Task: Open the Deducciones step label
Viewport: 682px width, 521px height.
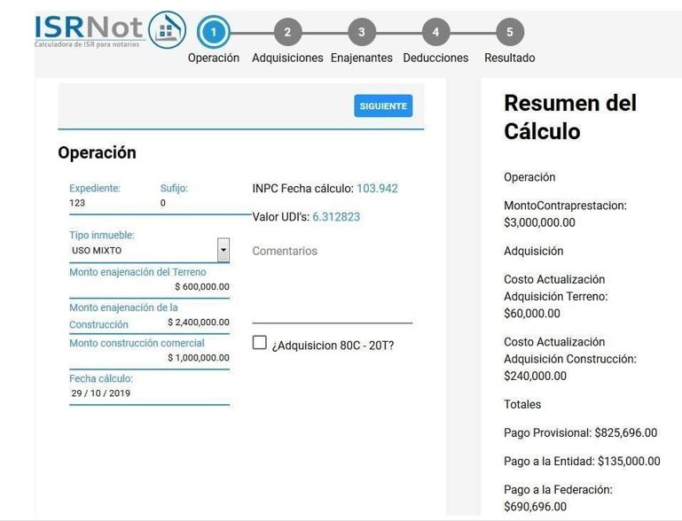Action: pyautogui.click(x=435, y=58)
